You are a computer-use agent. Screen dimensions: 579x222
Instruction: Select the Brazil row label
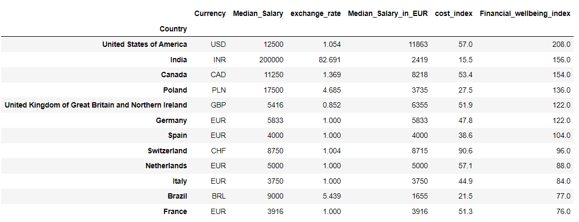pyautogui.click(x=177, y=196)
